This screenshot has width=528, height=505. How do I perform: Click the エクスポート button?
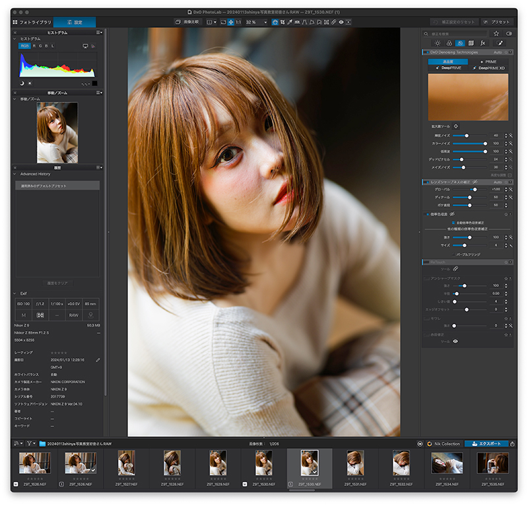[486, 444]
